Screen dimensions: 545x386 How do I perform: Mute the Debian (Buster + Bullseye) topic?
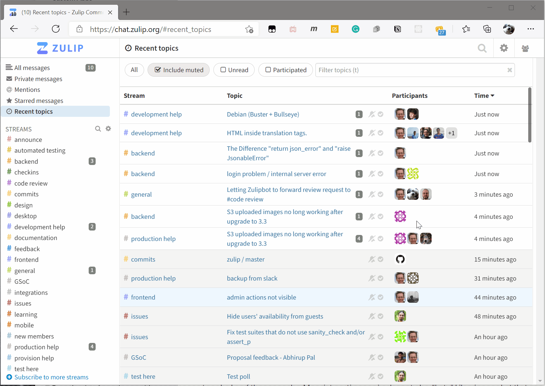372,114
